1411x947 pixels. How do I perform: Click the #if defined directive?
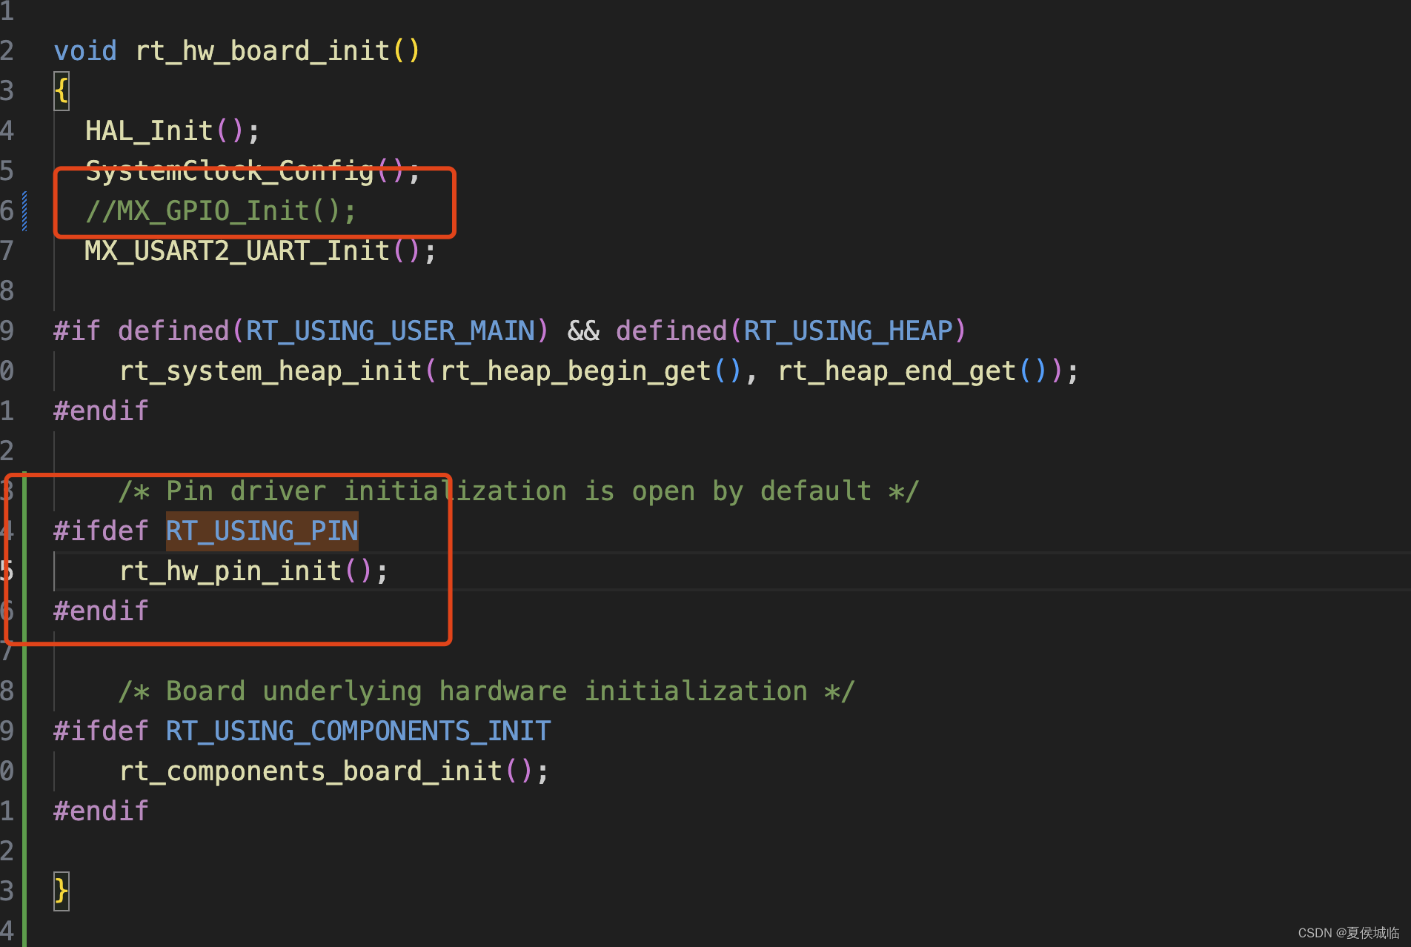pyautogui.click(x=141, y=331)
